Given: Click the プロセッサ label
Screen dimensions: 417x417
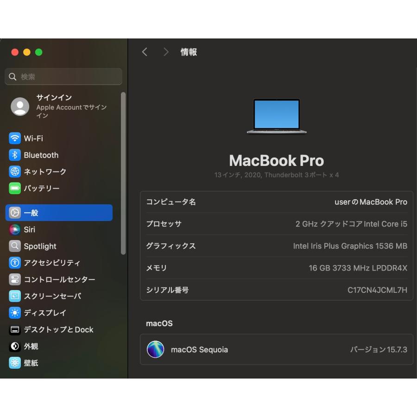Looking at the screenshot, I should [x=164, y=224].
